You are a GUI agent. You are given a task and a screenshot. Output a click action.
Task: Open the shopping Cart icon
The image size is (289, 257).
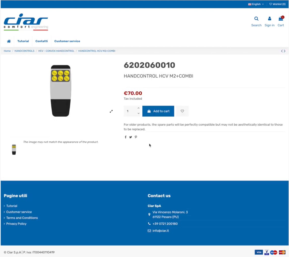281,19
